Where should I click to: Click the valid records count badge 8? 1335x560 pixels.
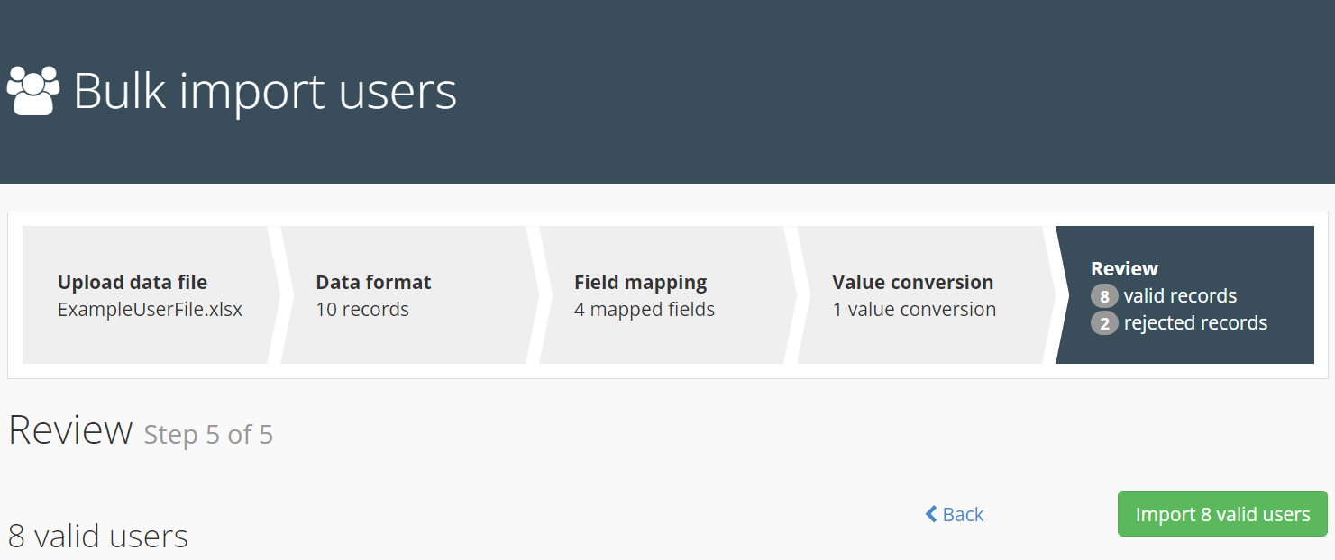[x=1104, y=296]
